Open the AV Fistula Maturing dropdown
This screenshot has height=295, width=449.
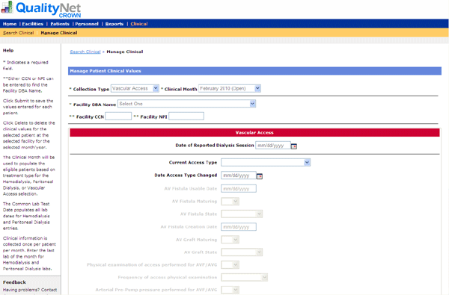coord(230,202)
